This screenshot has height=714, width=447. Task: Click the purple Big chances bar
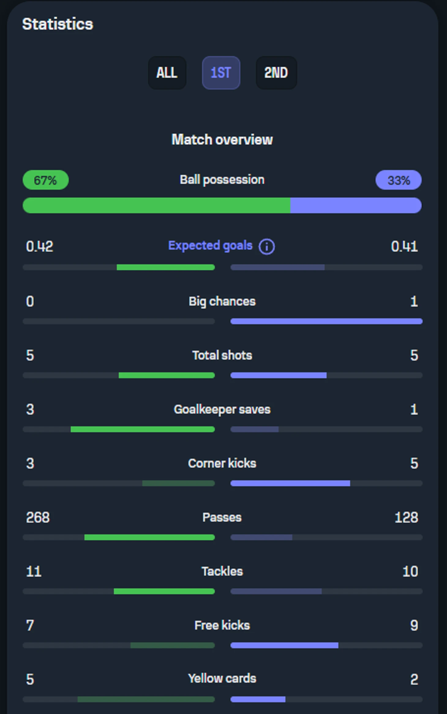[x=326, y=321]
